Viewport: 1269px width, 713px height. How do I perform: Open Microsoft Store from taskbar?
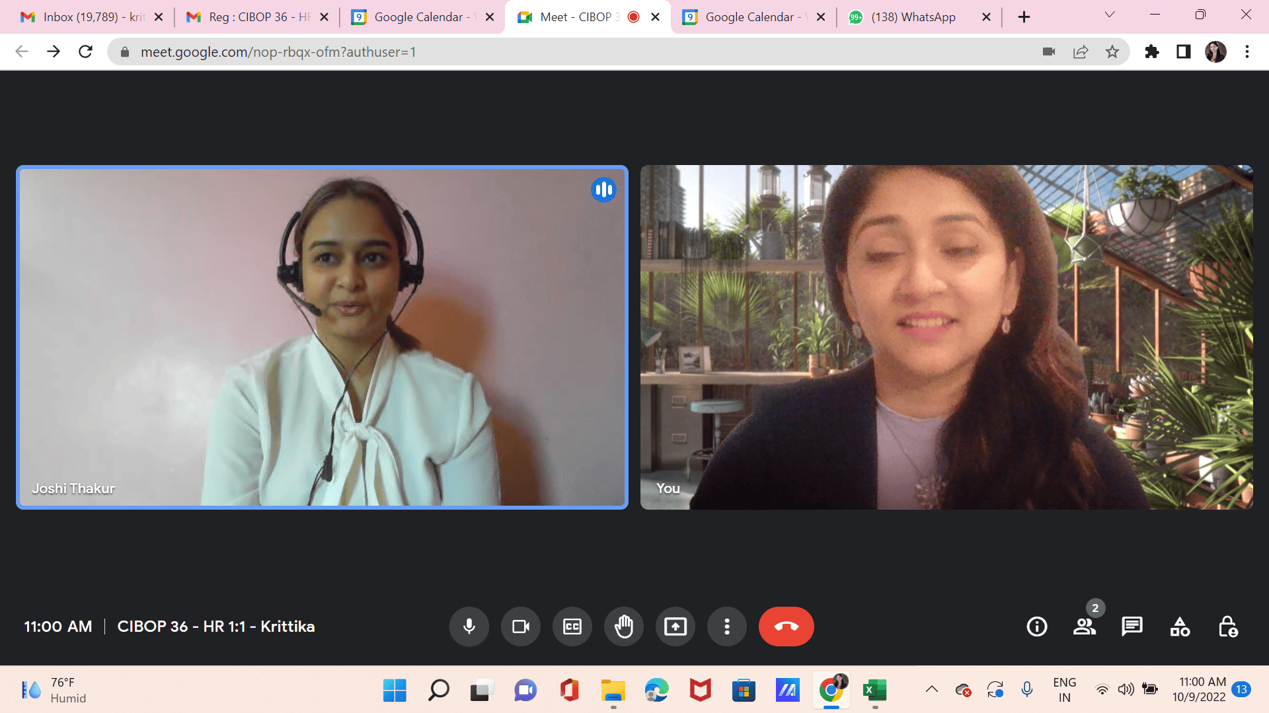pyautogui.click(x=744, y=691)
